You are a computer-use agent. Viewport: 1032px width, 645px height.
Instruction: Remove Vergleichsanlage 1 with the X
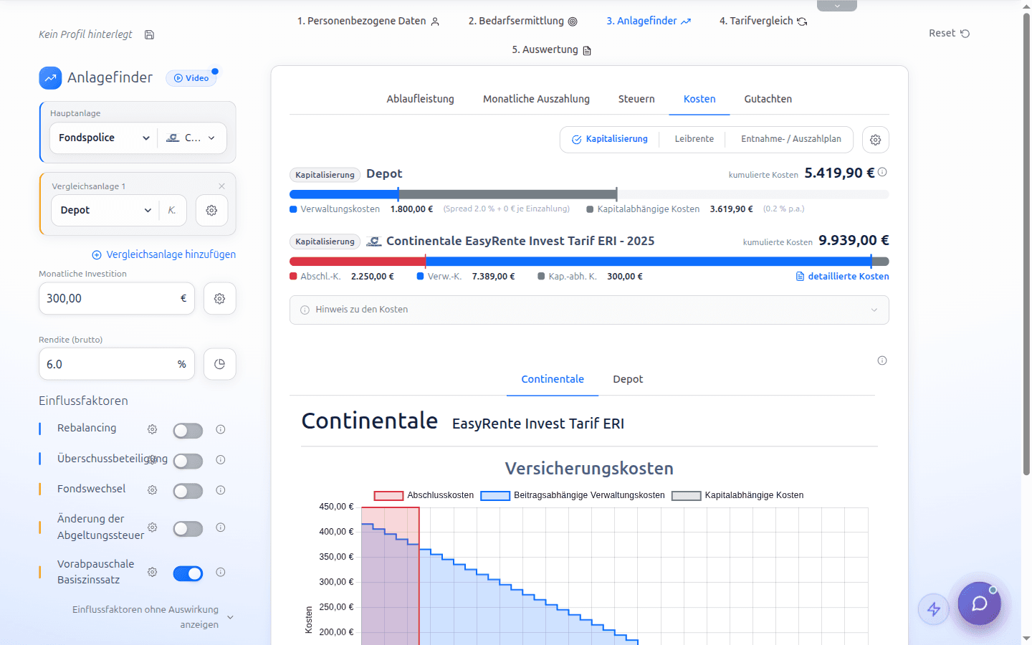221,186
